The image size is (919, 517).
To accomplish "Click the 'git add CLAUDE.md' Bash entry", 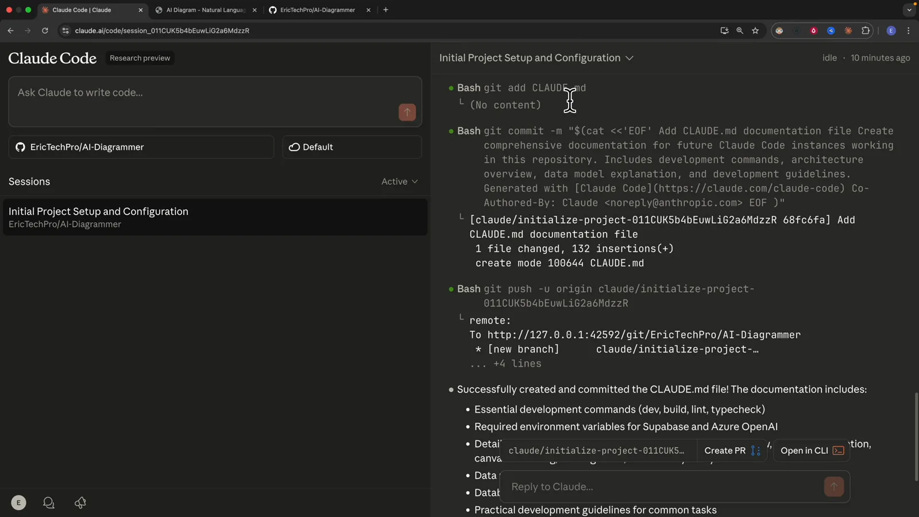I will (x=522, y=88).
